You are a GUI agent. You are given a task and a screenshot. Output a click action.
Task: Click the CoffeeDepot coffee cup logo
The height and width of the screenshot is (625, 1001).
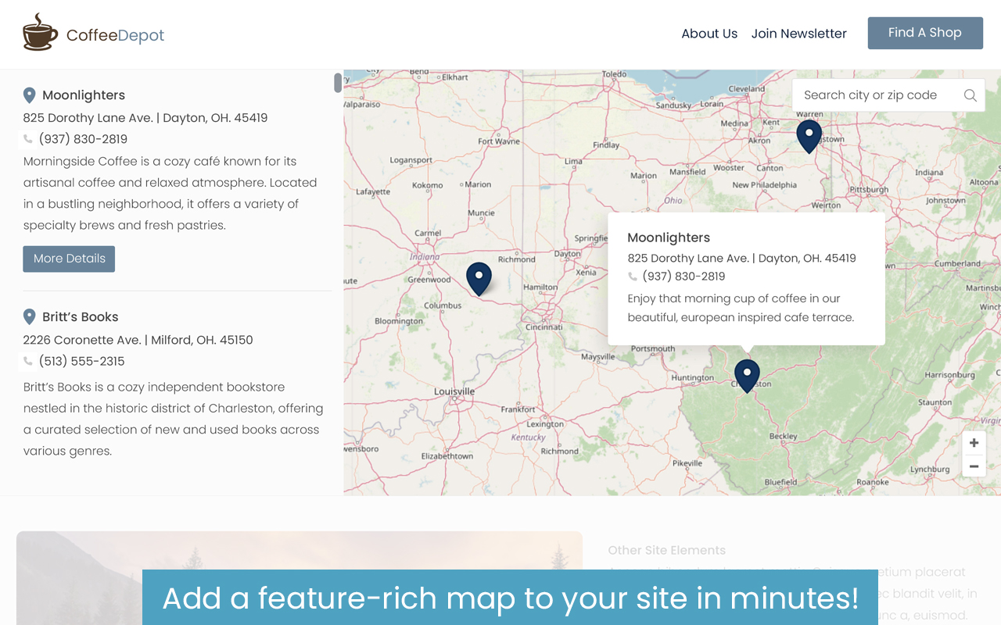tap(40, 33)
